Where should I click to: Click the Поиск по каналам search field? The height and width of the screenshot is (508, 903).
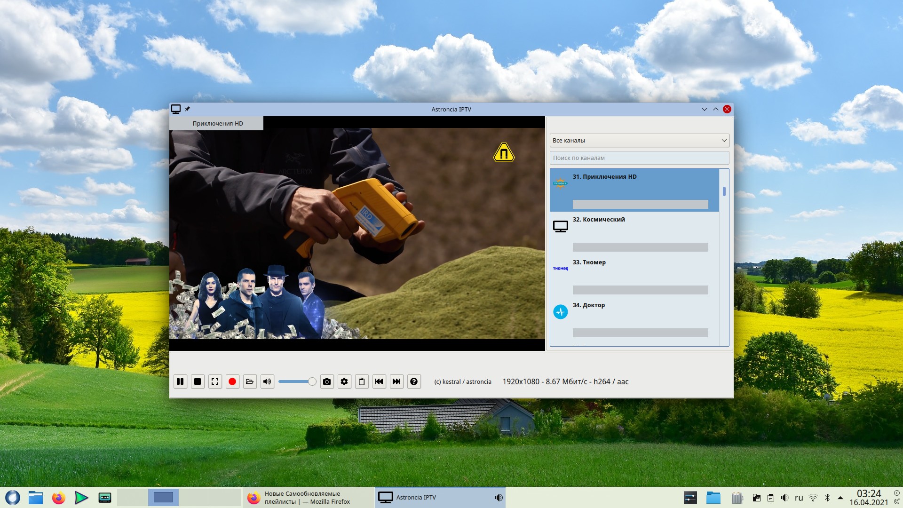(x=639, y=158)
